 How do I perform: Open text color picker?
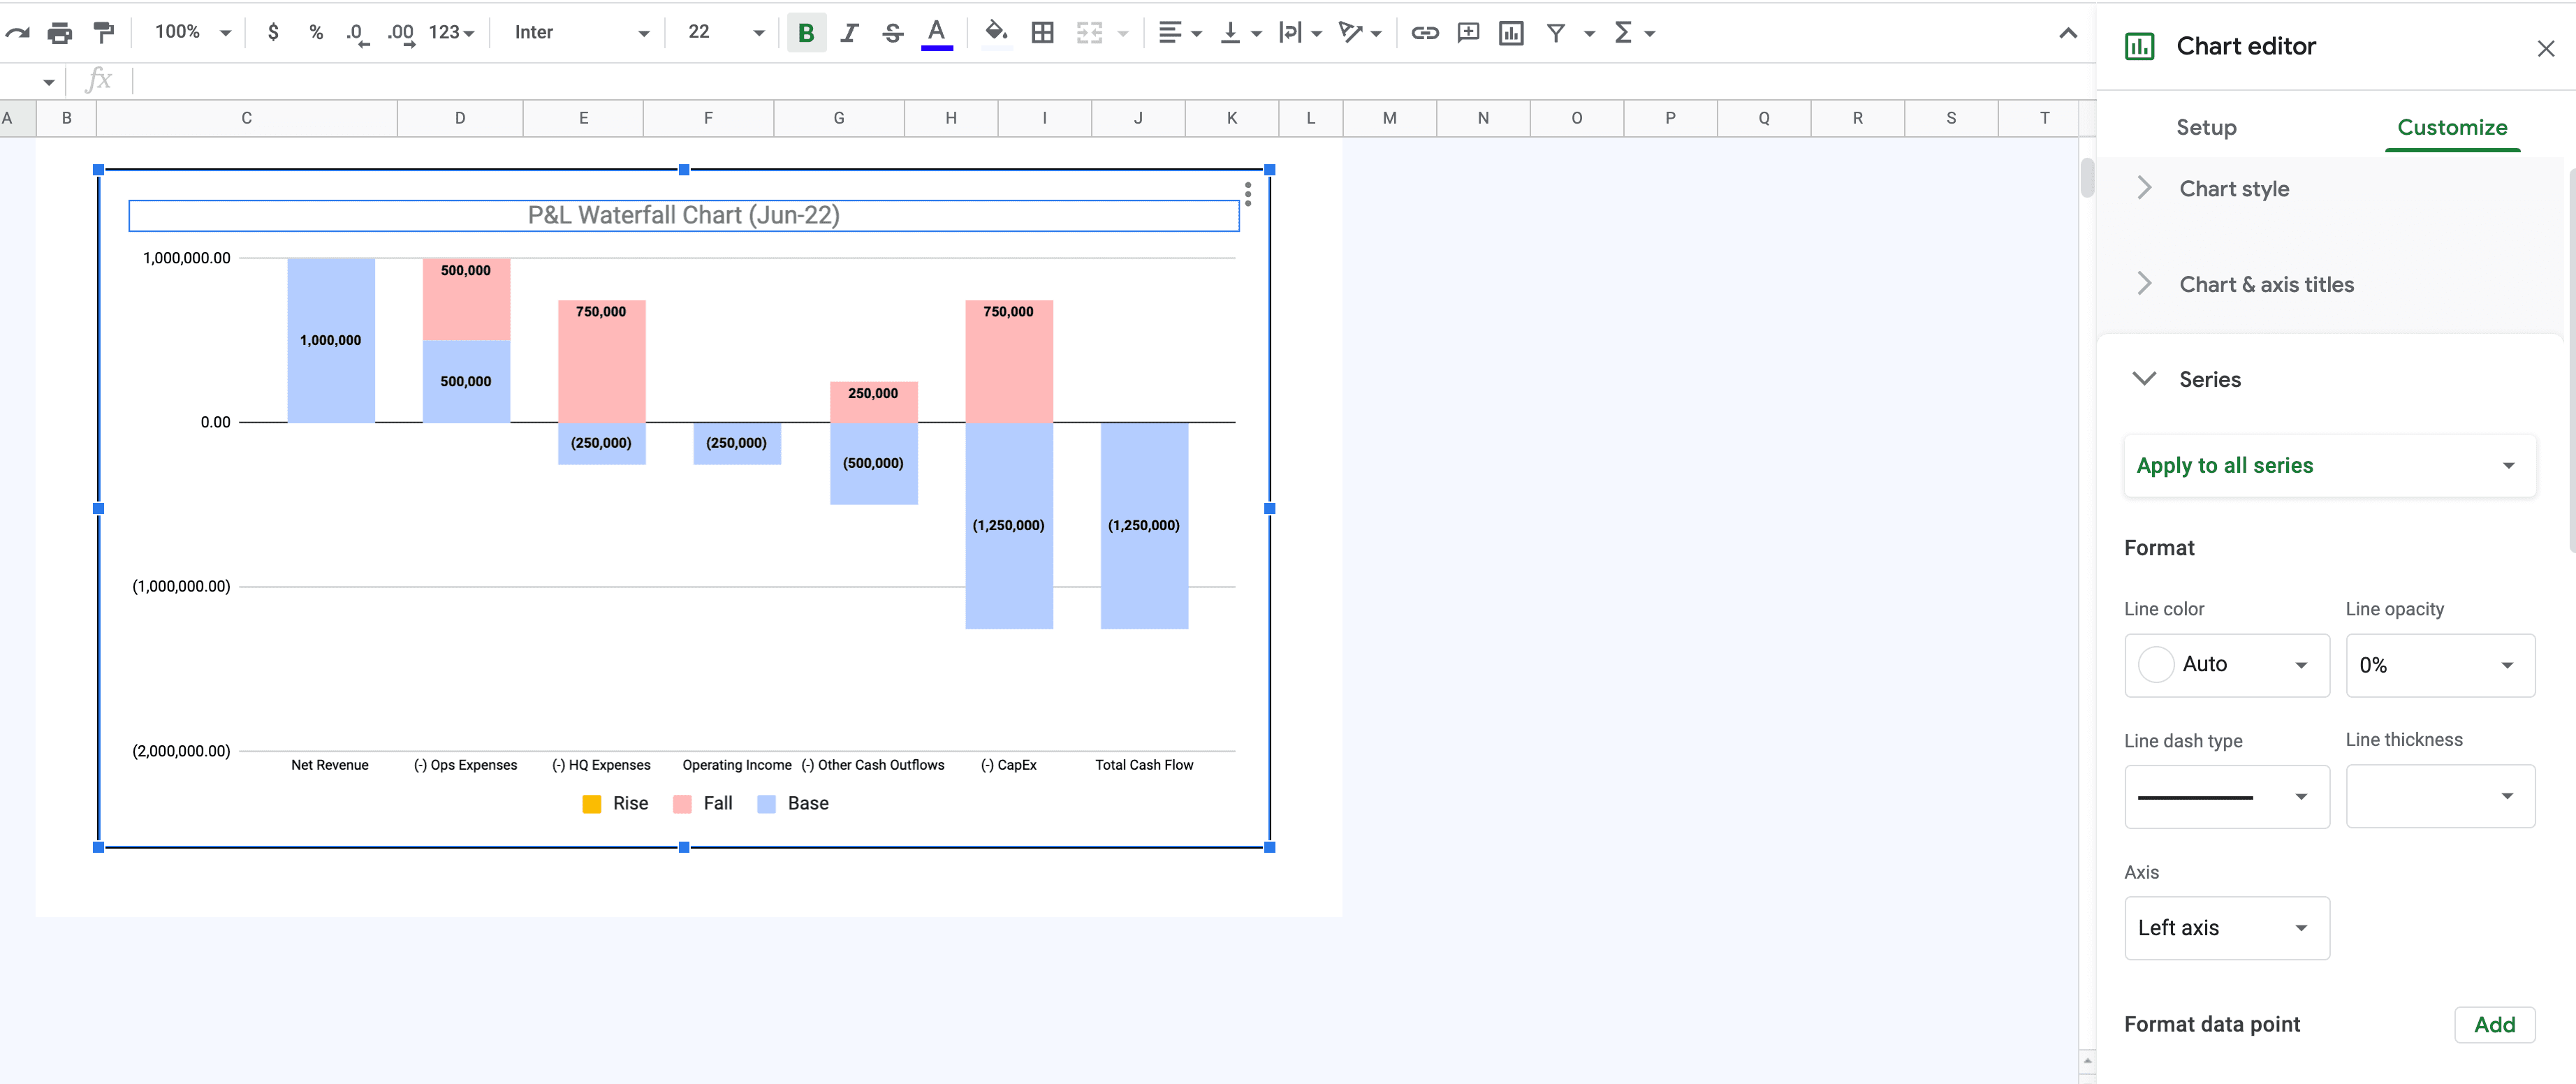pyautogui.click(x=936, y=33)
